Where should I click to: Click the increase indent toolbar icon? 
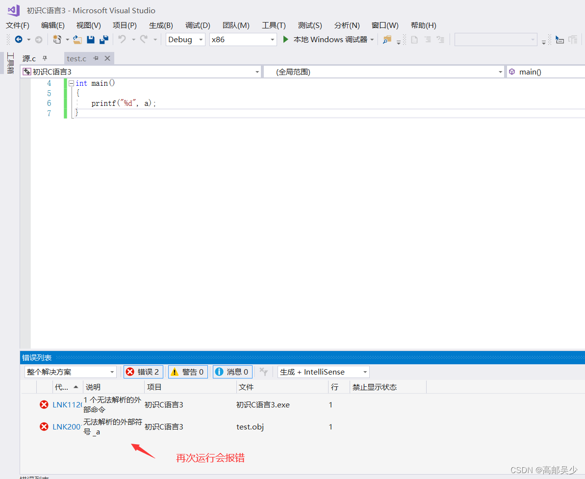[440, 39]
